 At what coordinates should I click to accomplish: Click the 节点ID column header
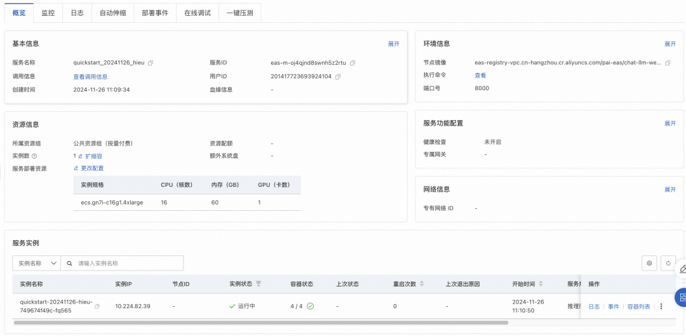coord(181,284)
